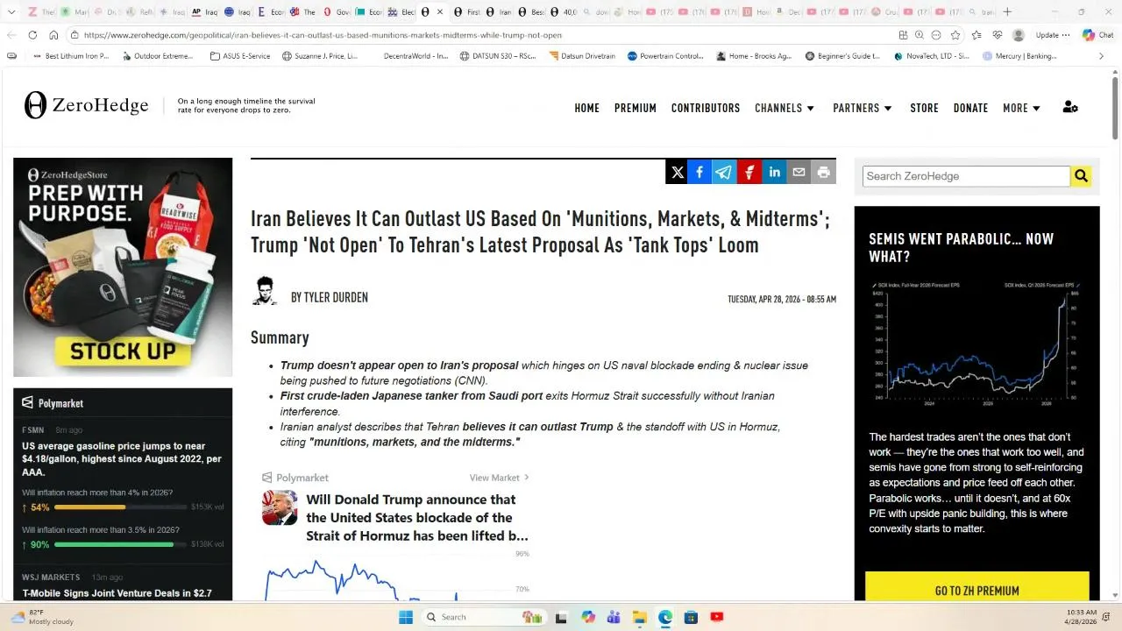Open the new tab plus button
The height and width of the screenshot is (631, 1122).
(1007, 11)
